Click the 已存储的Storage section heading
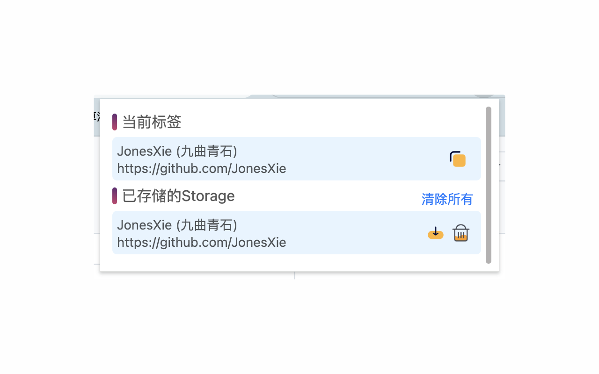This screenshot has height=374, width=599. [178, 196]
